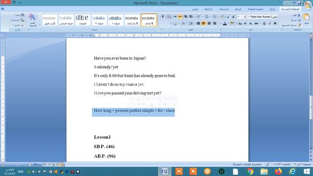Click the Sort icon

(169, 17)
